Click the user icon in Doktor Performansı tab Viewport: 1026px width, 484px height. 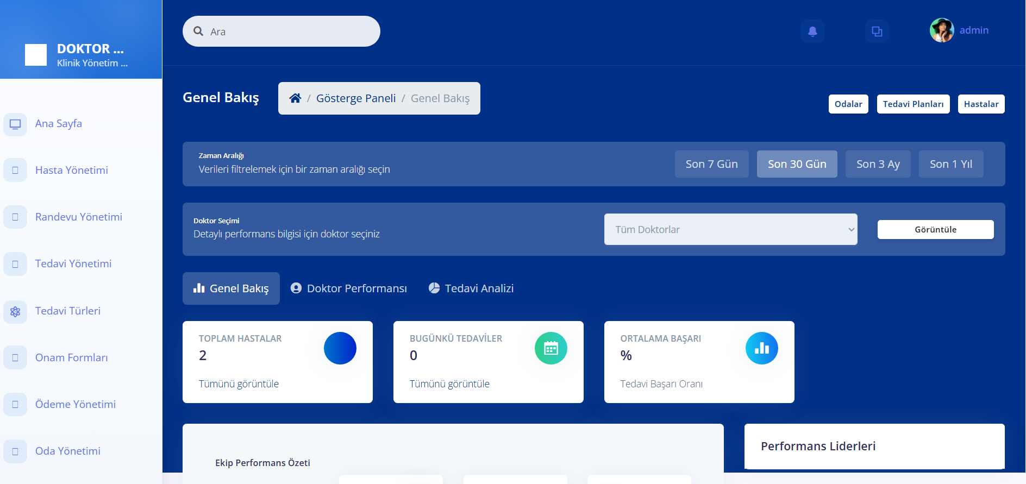tap(296, 288)
